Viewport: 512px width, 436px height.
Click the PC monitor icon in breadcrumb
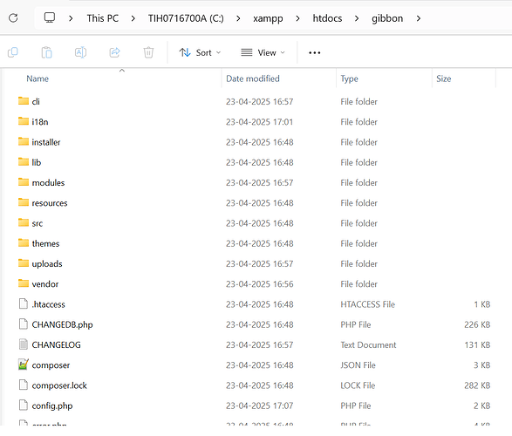pyautogui.click(x=50, y=17)
